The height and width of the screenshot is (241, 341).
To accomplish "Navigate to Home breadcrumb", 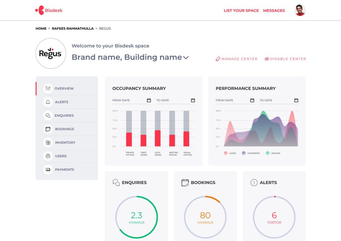I will (x=41, y=29).
